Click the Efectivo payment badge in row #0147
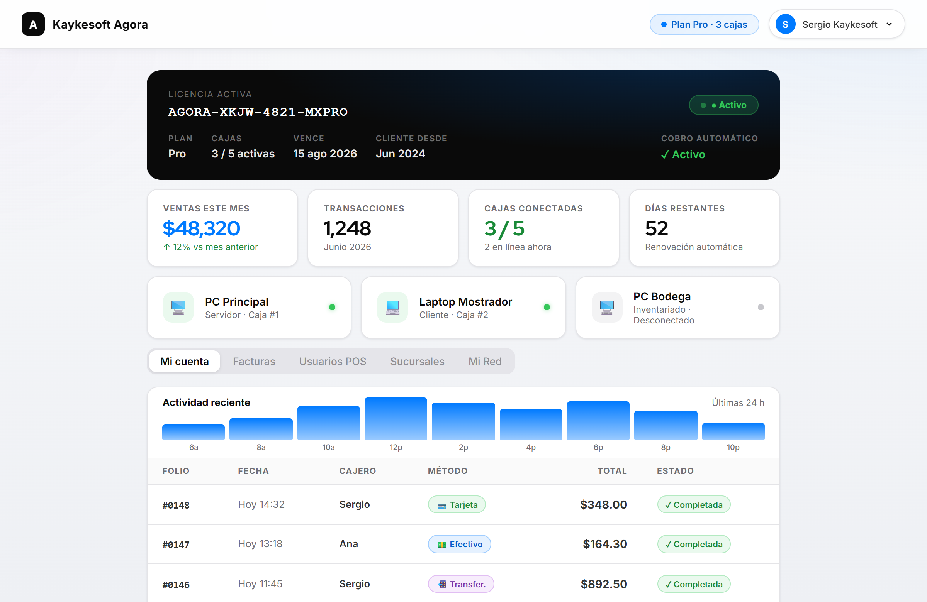 tap(459, 544)
